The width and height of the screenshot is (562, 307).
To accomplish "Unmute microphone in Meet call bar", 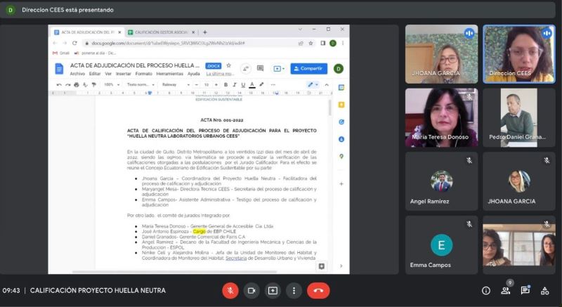I will [x=230, y=291].
